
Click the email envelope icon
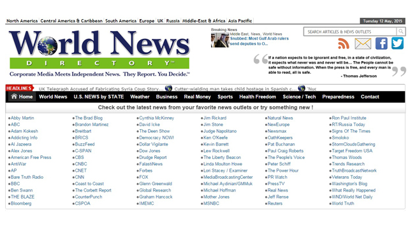pos(363,43)
